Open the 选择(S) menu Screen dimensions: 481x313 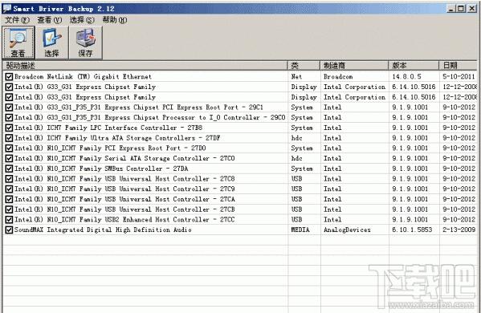(x=82, y=20)
